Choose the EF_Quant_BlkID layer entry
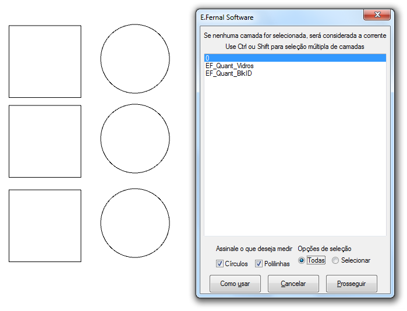The width and height of the screenshot is (407, 311). pyautogui.click(x=228, y=73)
